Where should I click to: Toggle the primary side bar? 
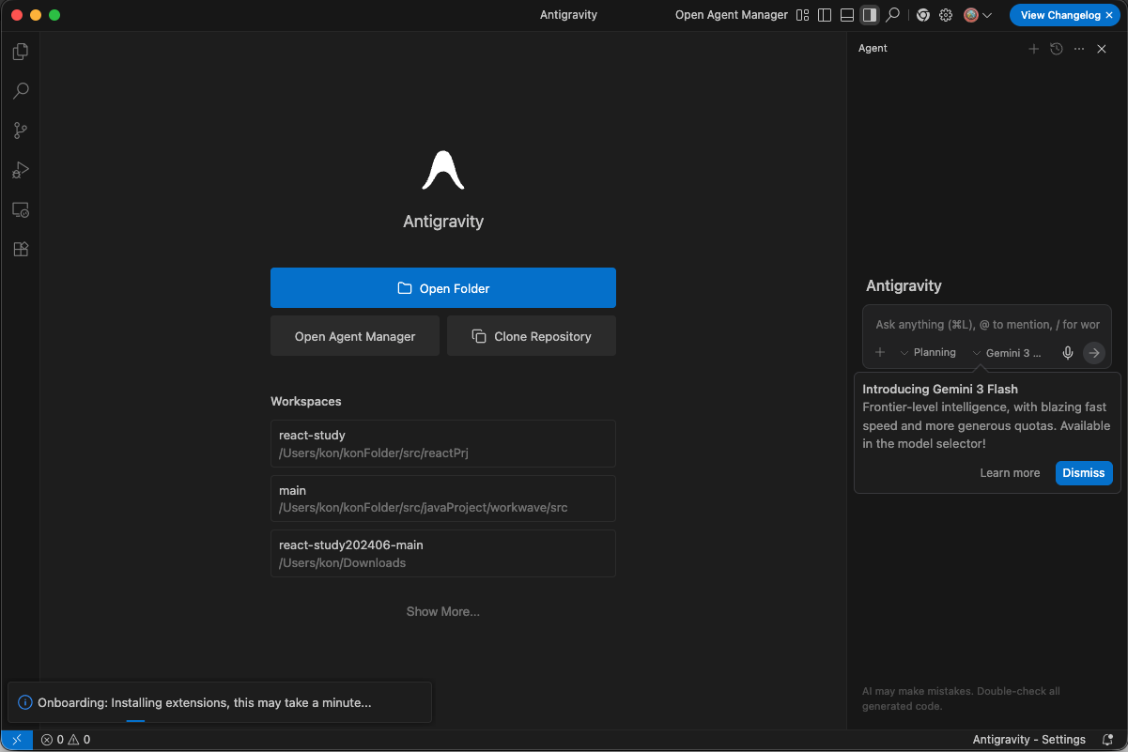825,15
